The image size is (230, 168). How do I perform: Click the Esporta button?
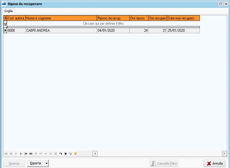pyautogui.click(x=36, y=163)
